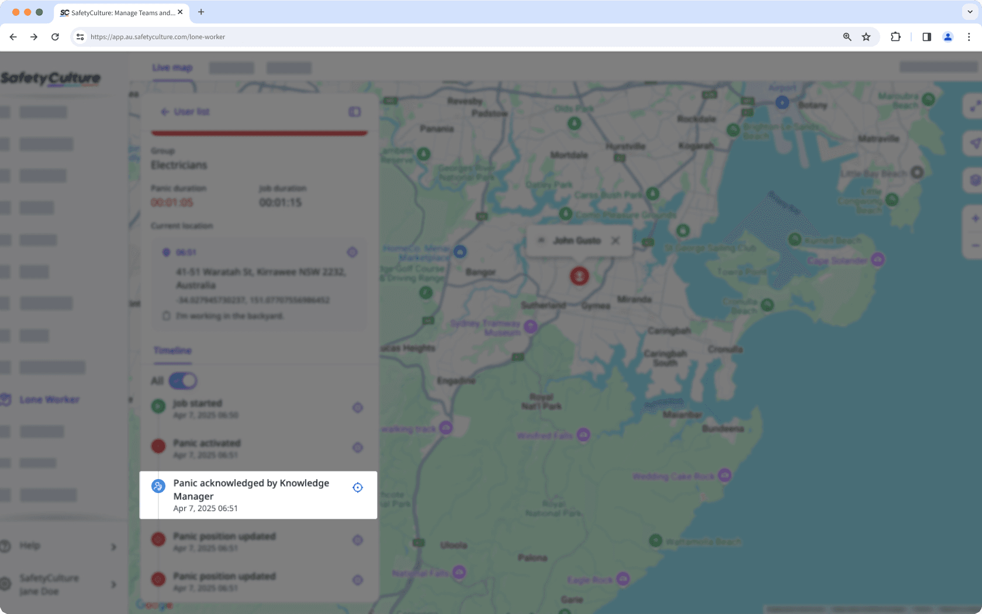This screenshot has height=614, width=982.
Task: Click the zoom in control on the map
Action: point(974,218)
